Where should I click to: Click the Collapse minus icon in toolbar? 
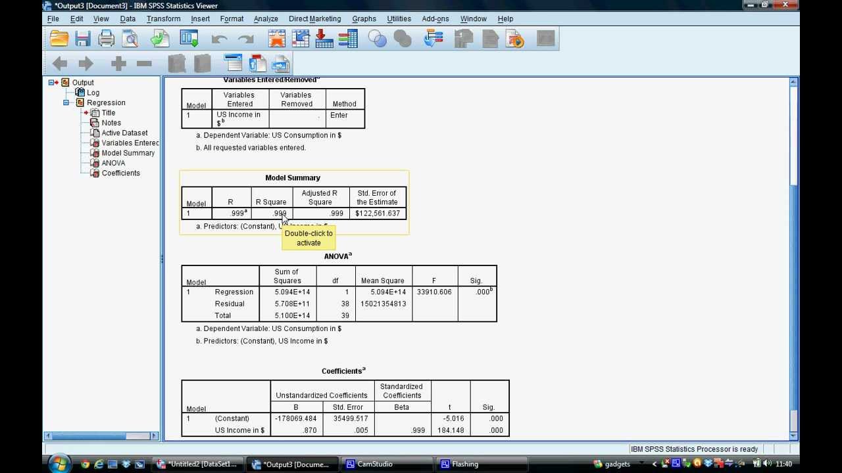click(x=144, y=63)
